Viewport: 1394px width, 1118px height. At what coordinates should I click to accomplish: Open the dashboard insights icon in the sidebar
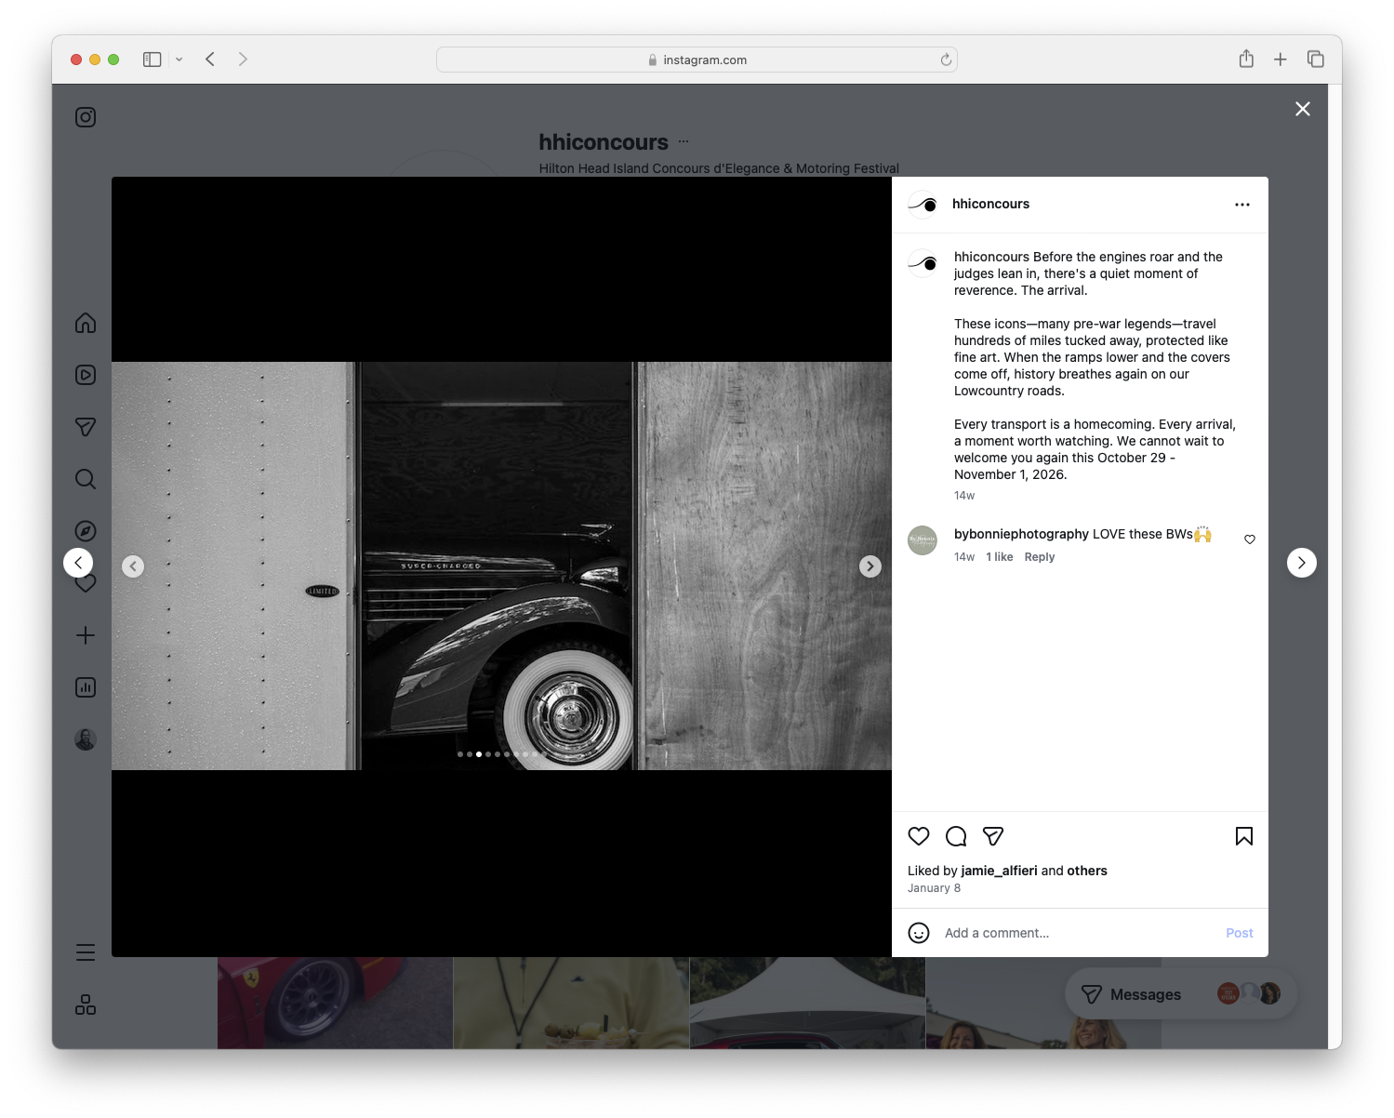pos(85,687)
